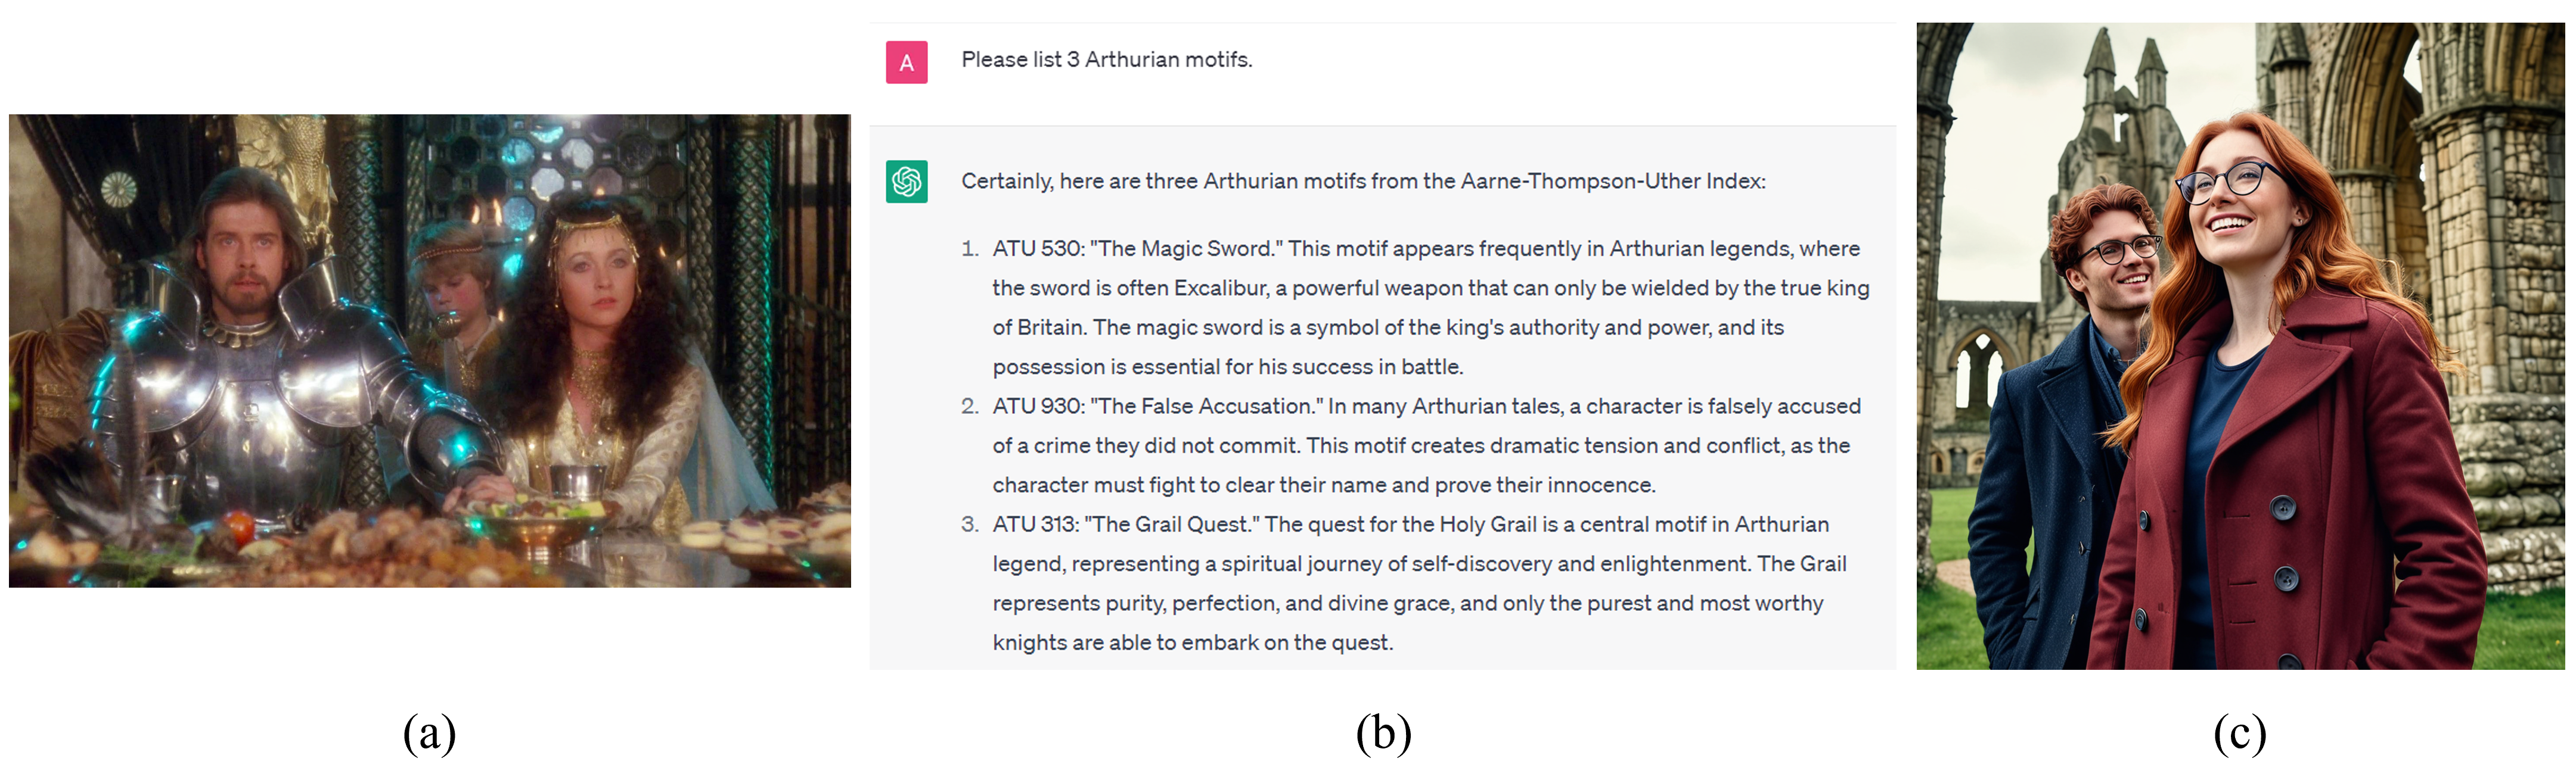The width and height of the screenshot is (2576, 780).
Task: Click the list number '3.' in the response
Action: [969, 525]
